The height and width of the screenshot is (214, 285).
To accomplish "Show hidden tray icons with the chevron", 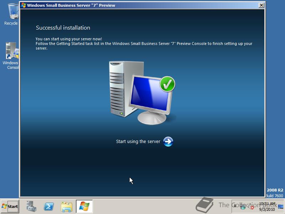I will (235, 206).
